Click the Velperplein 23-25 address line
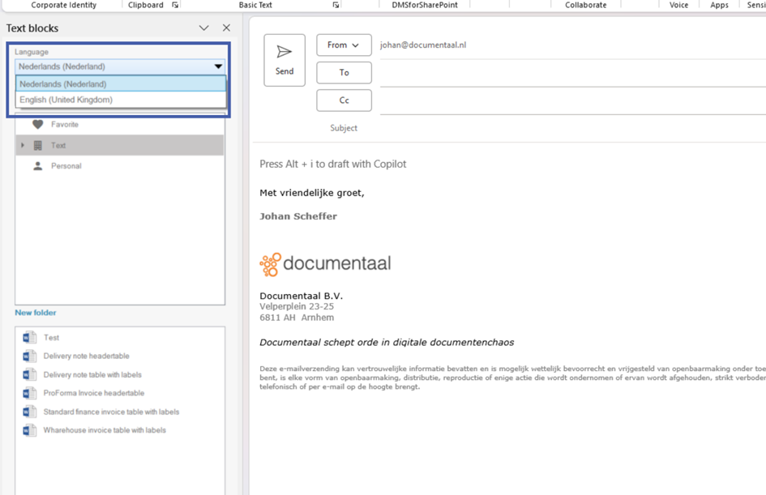 pyautogui.click(x=297, y=306)
